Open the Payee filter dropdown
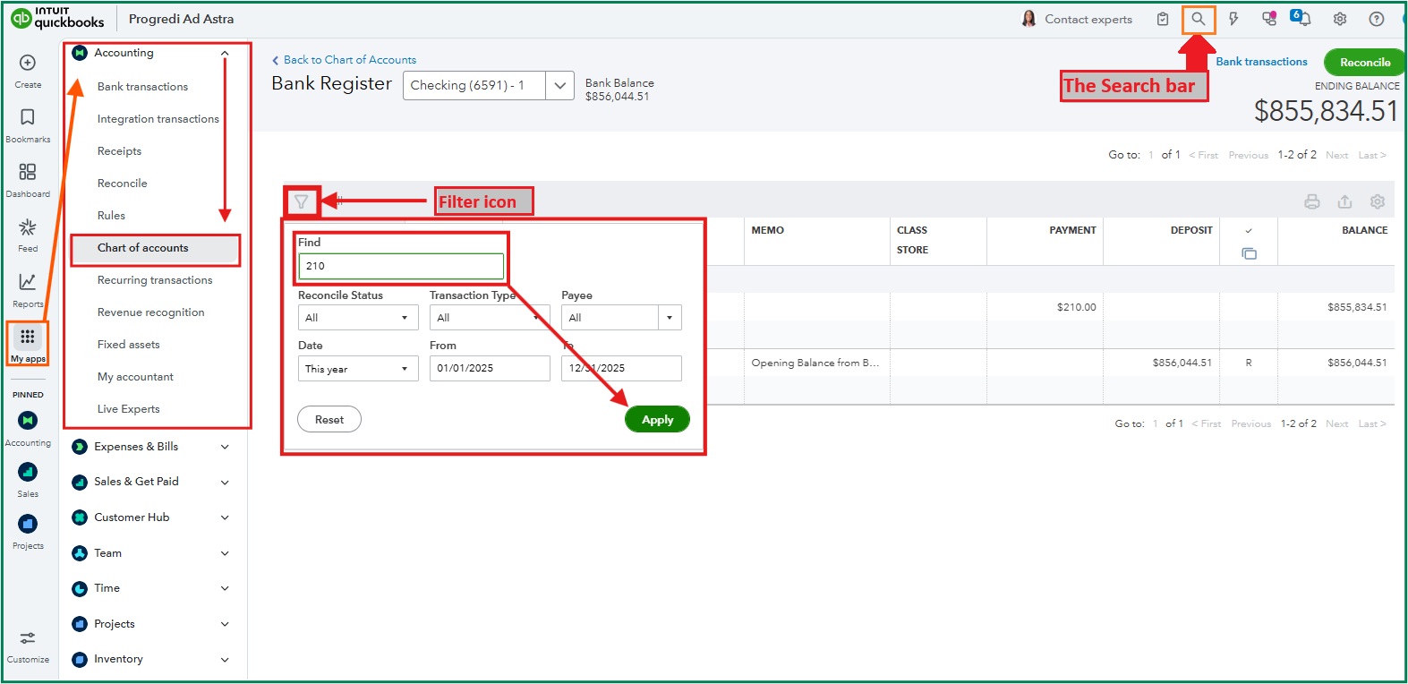Image resolution: width=1408 pixels, height=684 pixels. point(621,318)
